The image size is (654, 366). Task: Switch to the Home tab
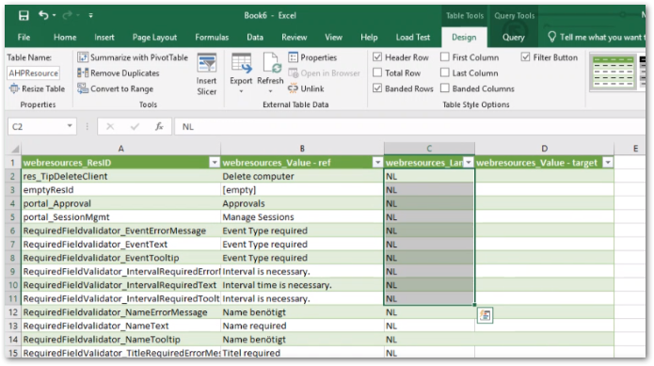65,37
